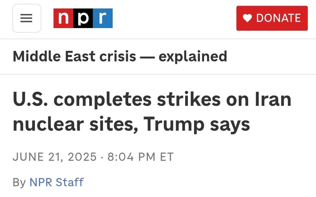
Task: Click the "By" label before NPR Staff
Action: point(19,182)
